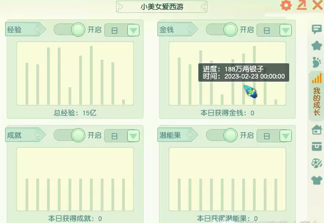Expand the 金钱 period dropdown arrow
The image size is (324, 223).
click(286, 30)
